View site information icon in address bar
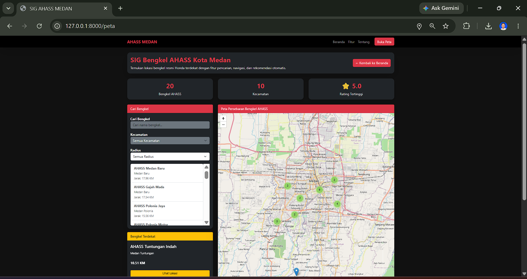527x279 pixels. point(57,26)
